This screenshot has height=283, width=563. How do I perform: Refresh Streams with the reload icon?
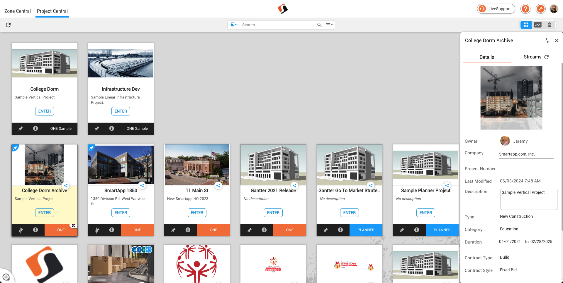[547, 57]
